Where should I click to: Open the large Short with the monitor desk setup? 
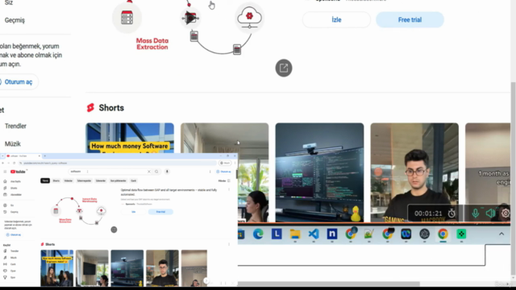319,172
